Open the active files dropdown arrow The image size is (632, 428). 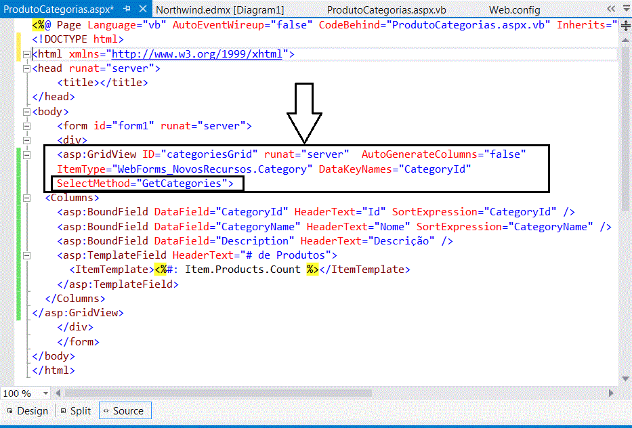point(626,7)
